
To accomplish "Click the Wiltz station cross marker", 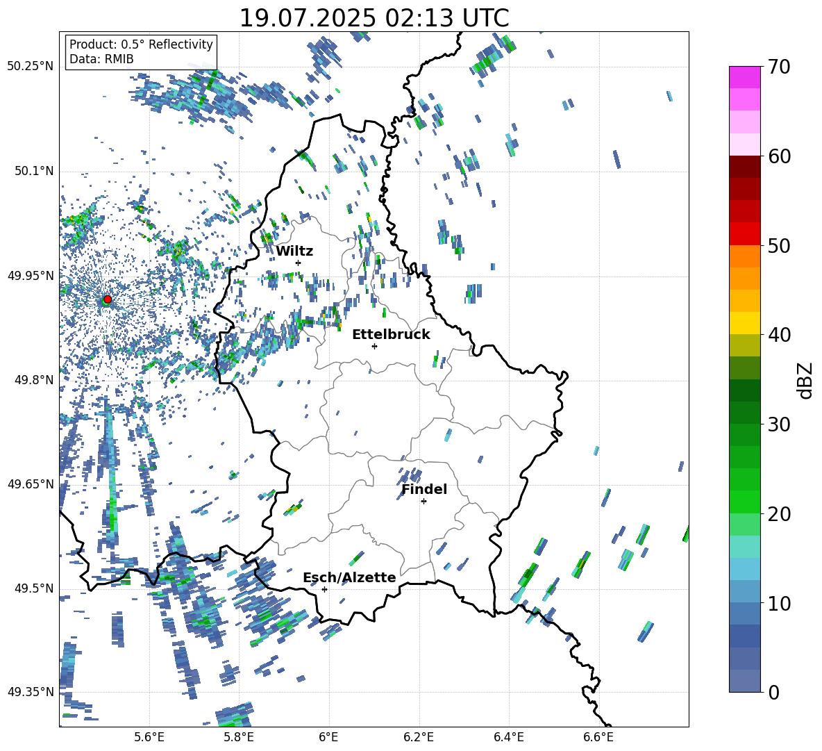I will pos(299,263).
